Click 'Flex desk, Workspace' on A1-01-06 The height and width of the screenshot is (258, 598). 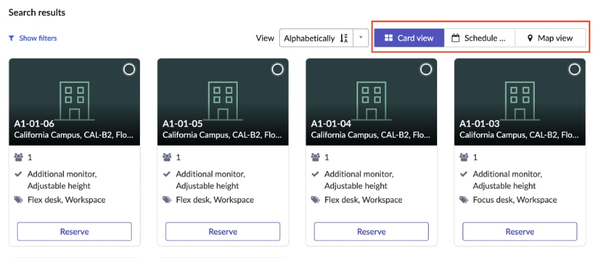click(x=66, y=200)
